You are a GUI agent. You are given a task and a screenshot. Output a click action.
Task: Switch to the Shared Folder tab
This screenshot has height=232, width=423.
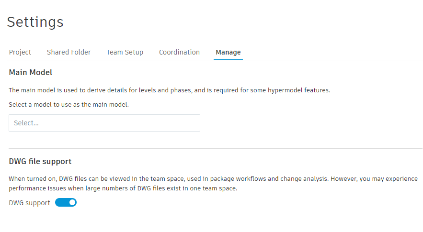[69, 52]
